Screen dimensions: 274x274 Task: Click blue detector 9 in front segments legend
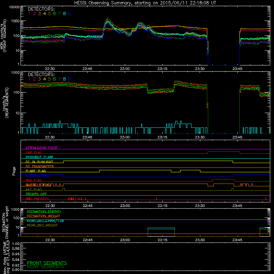click(x=70, y=14)
